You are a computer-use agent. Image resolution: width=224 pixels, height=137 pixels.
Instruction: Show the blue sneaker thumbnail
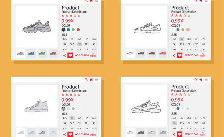click(31, 53)
